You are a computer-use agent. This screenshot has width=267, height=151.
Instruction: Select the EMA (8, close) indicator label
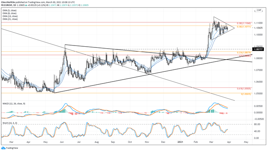(x=9, y=13)
